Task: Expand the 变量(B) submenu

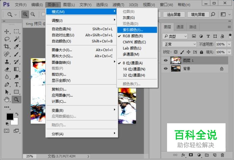Action: [82, 110]
